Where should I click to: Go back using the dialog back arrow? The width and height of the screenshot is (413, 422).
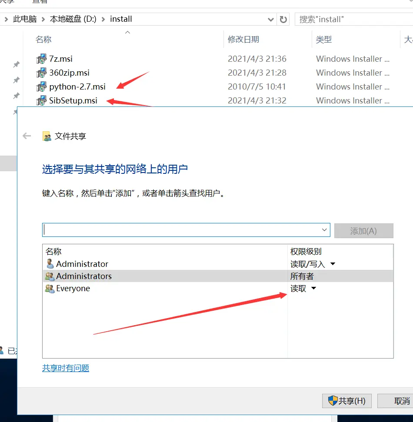tap(27, 136)
